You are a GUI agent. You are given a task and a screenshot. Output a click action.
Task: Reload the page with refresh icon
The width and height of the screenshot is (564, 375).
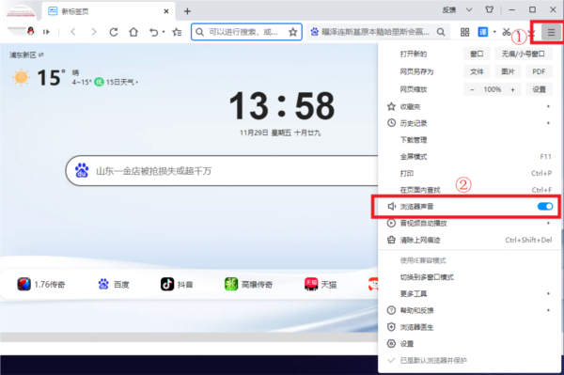coord(114,32)
